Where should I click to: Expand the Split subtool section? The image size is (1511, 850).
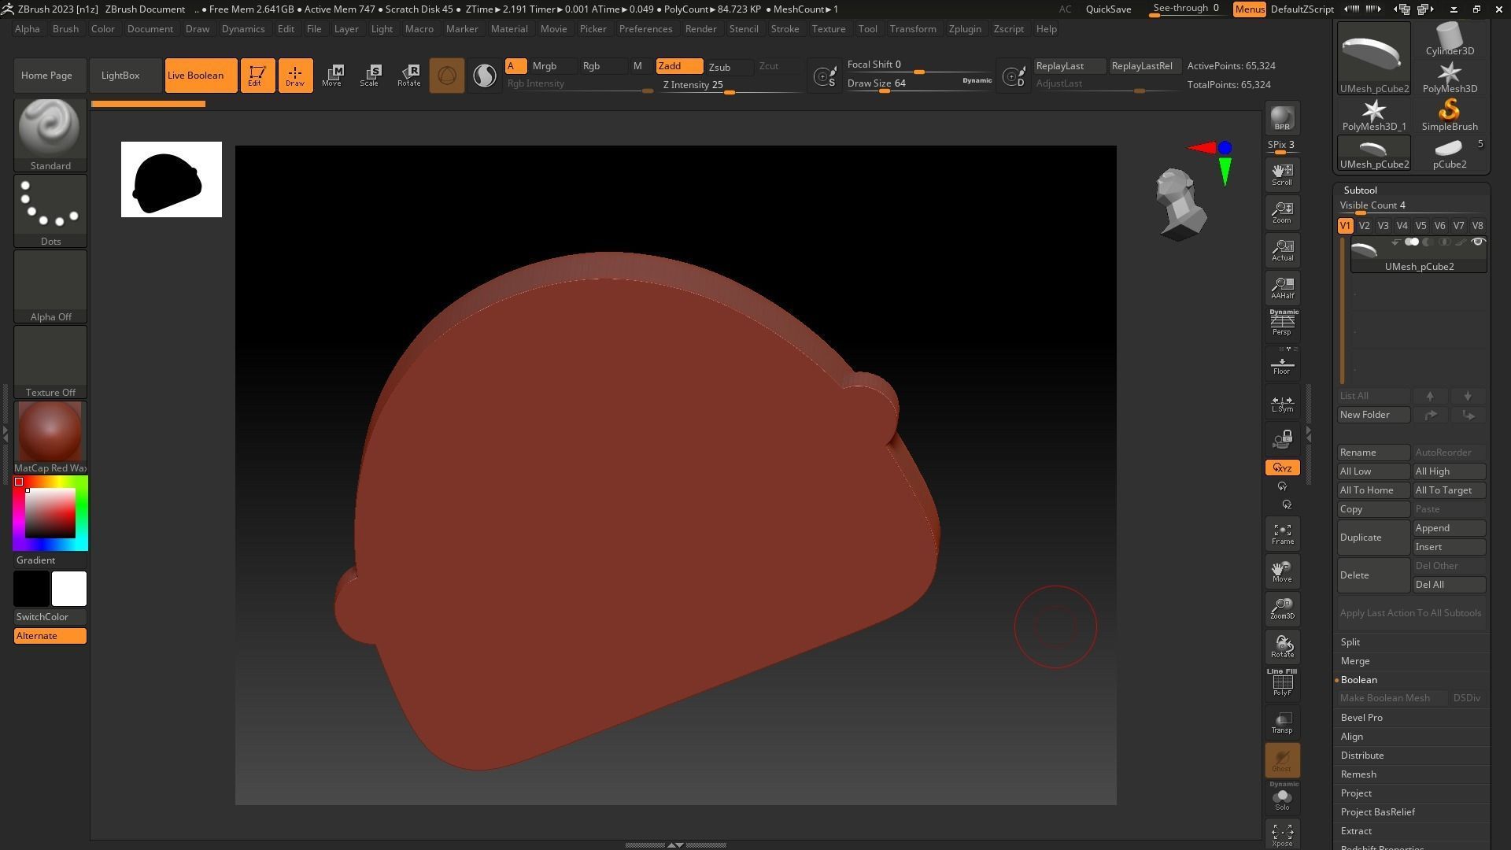(x=1350, y=642)
